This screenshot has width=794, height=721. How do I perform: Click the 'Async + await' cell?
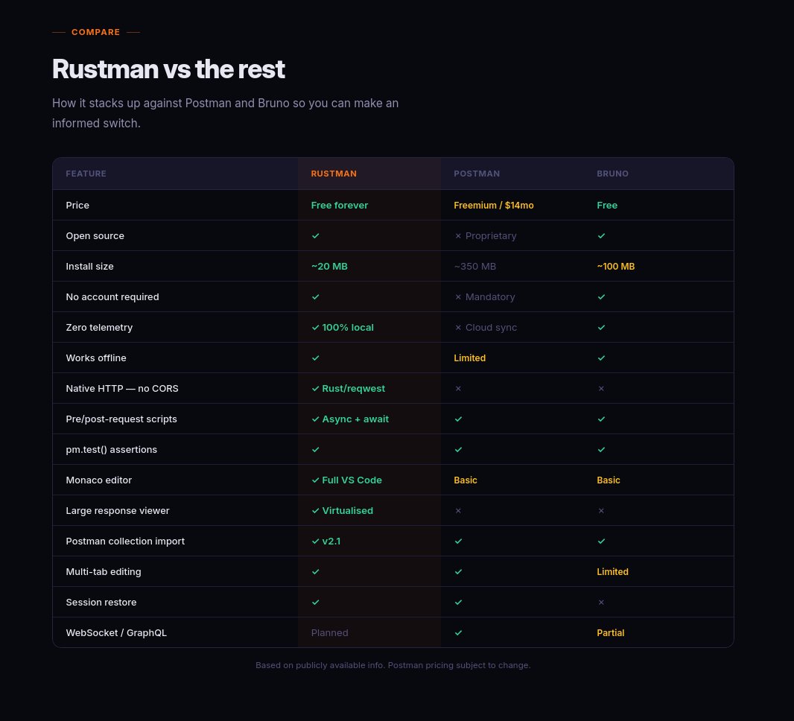point(350,419)
